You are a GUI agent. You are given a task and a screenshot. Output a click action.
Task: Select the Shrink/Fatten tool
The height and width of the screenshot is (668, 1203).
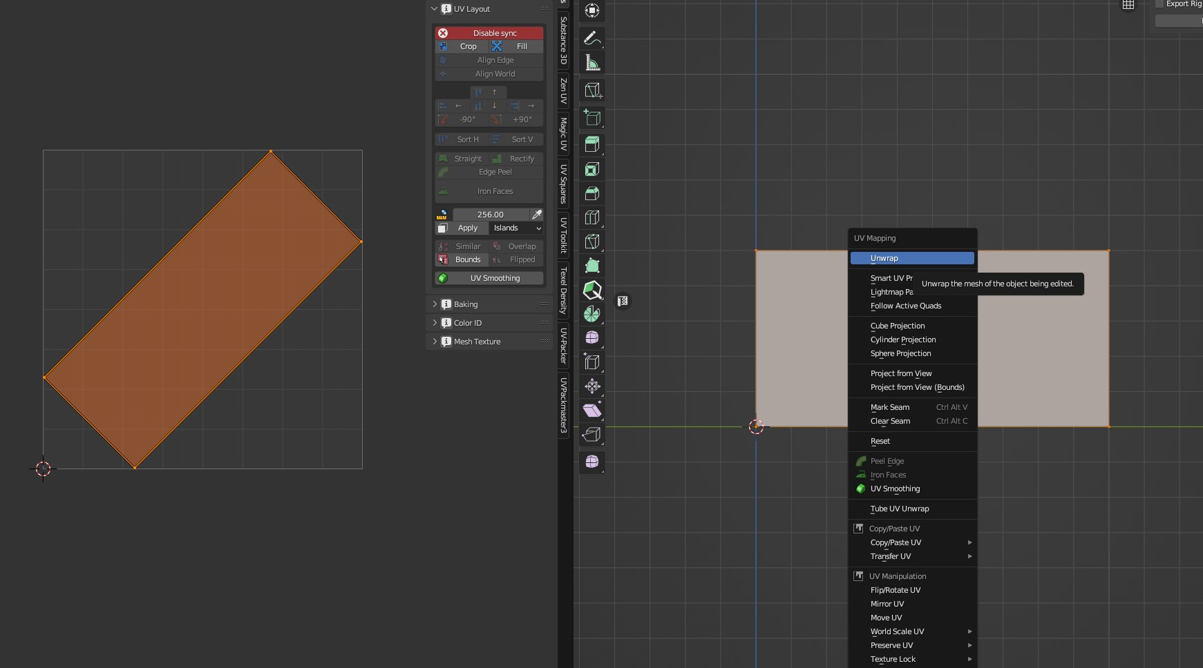(592, 386)
